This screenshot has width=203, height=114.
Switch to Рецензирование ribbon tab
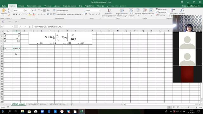(x=69, y=6)
